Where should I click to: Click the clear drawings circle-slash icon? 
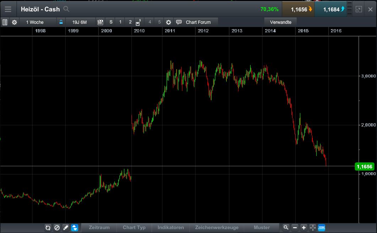click(57, 228)
